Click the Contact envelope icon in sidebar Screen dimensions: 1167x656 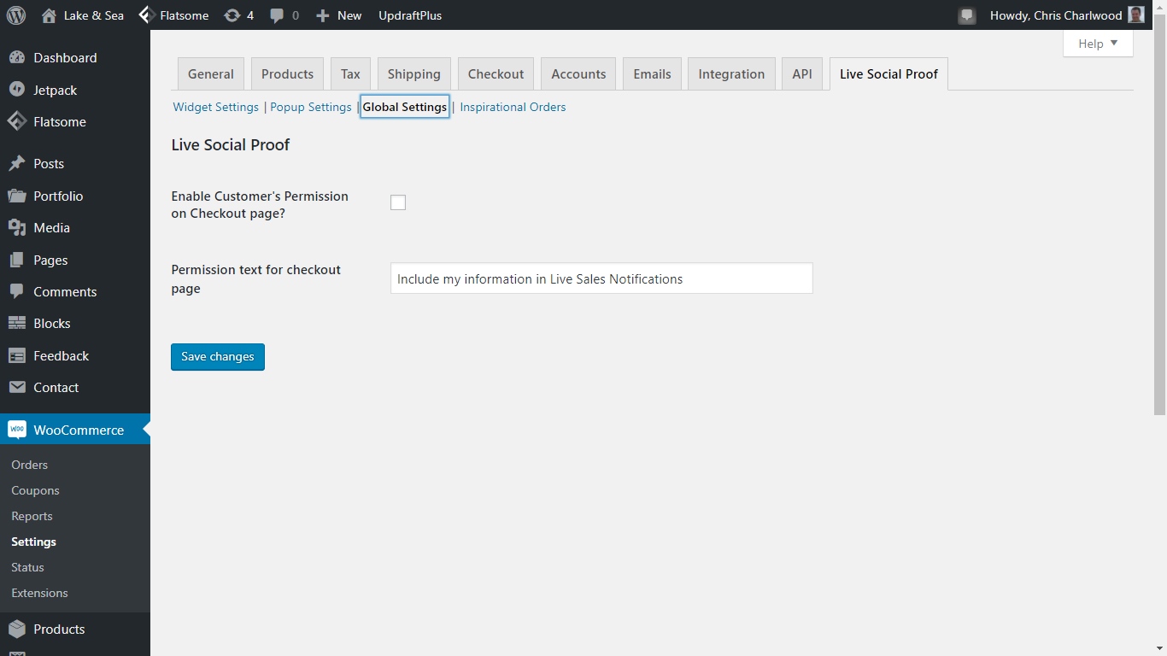click(x=17, y=387)
